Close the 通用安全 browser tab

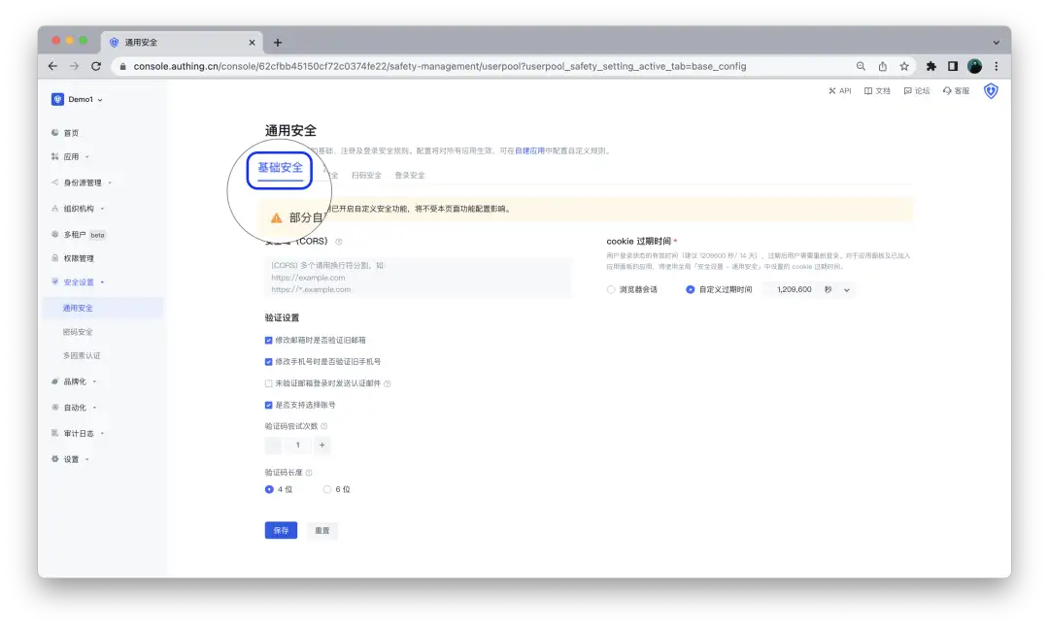click(x=253, y=42)
